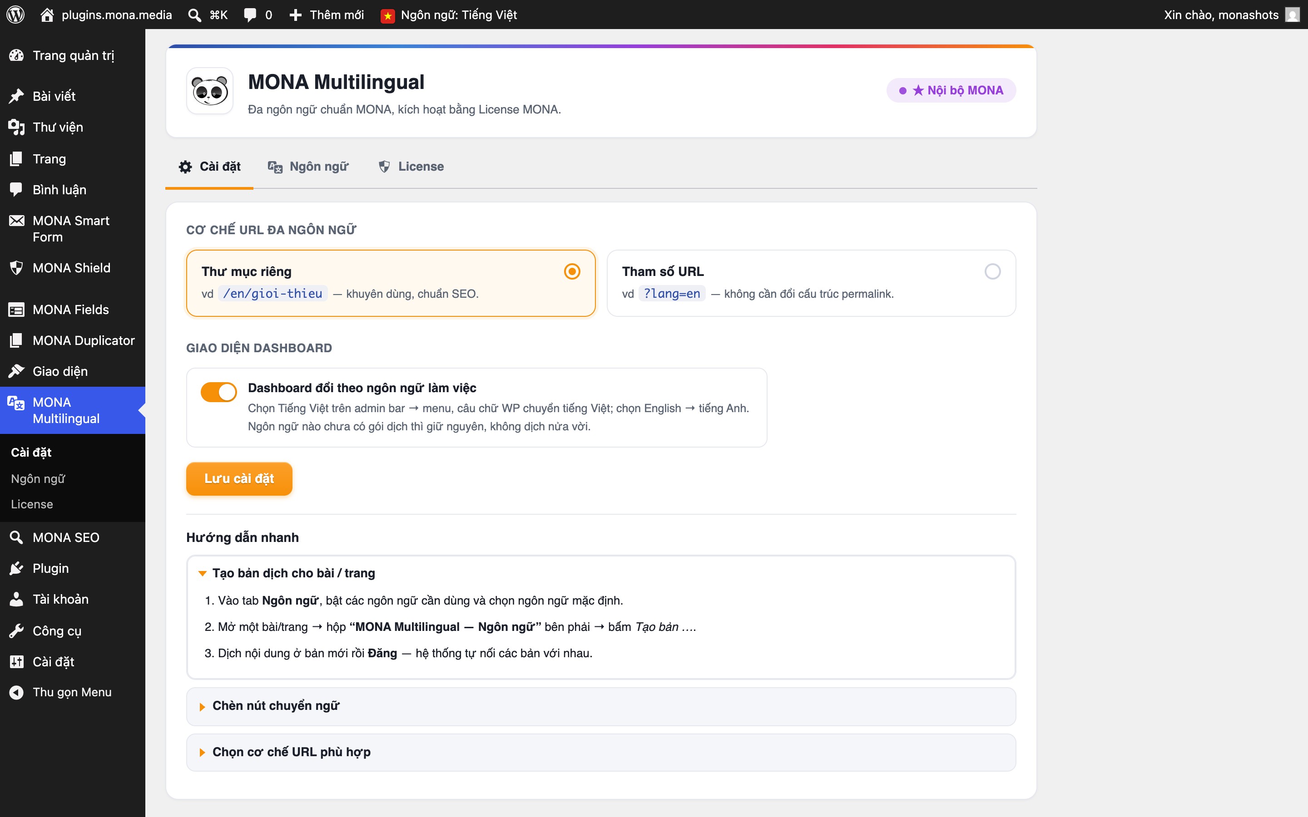1308x817 pixels.
Task: Open Ngôn ngữ: Tiếng Việt language switcher
Action: [x=449, y=15]
